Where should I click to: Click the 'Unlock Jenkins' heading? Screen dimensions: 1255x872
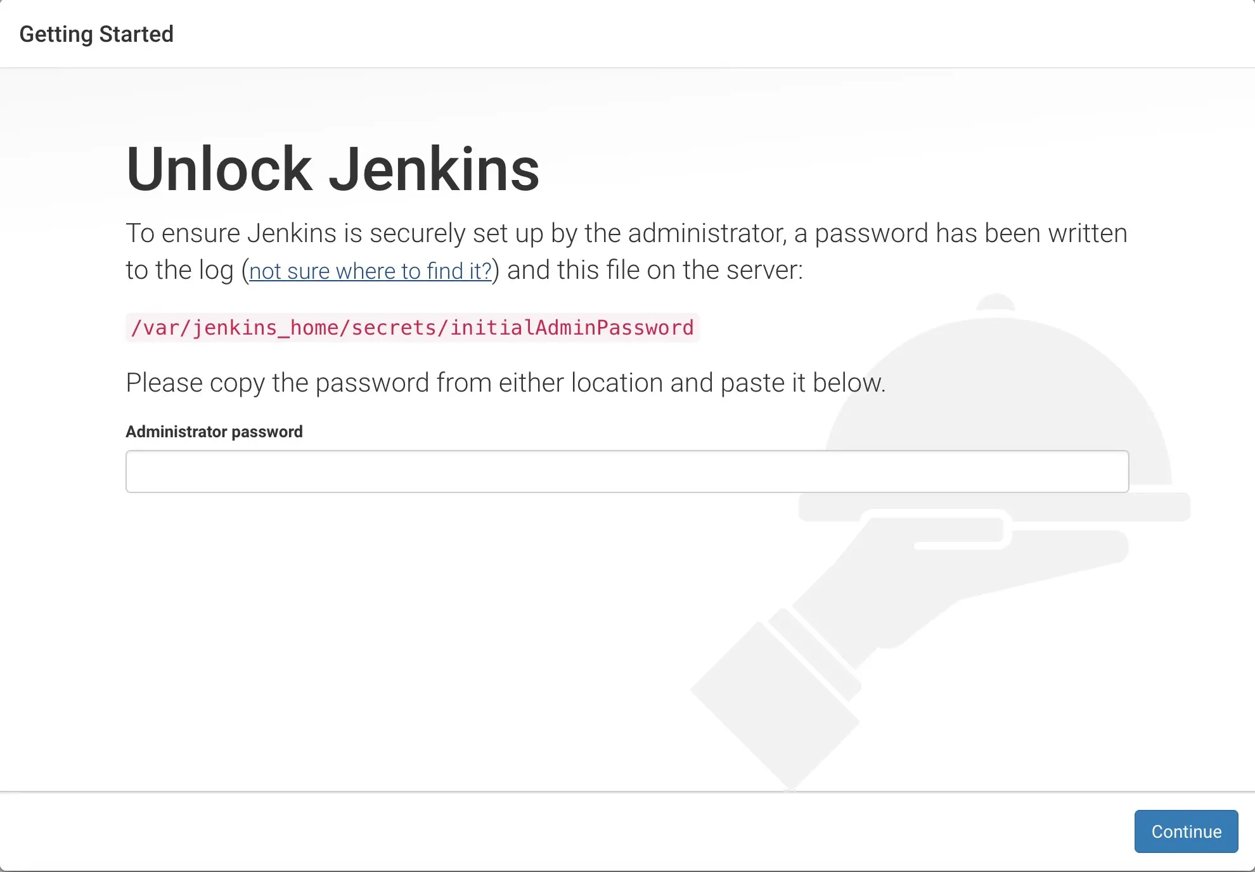(x=333, y=169)
